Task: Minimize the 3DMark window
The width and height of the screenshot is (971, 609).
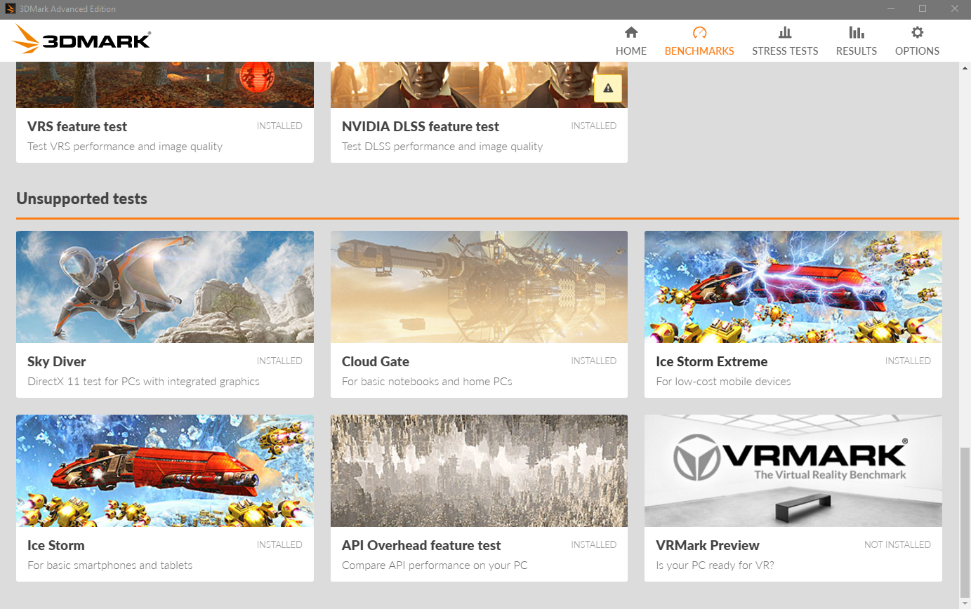Action: click(x=890, y=9)
